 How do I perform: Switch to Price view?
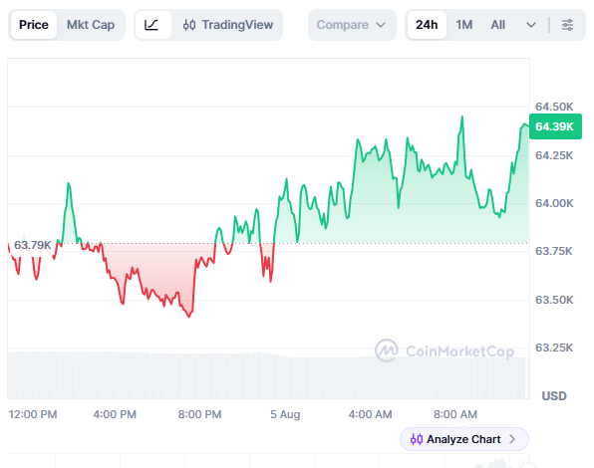pyautogui.click(x=34, y=25)
